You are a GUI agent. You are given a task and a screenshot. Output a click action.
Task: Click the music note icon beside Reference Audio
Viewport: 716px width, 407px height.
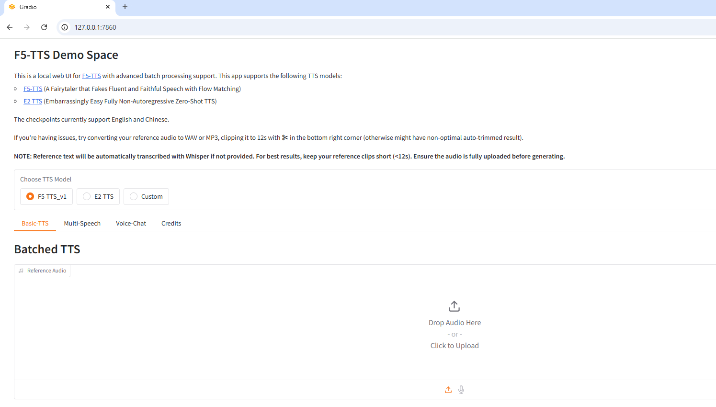click(21, 271)
